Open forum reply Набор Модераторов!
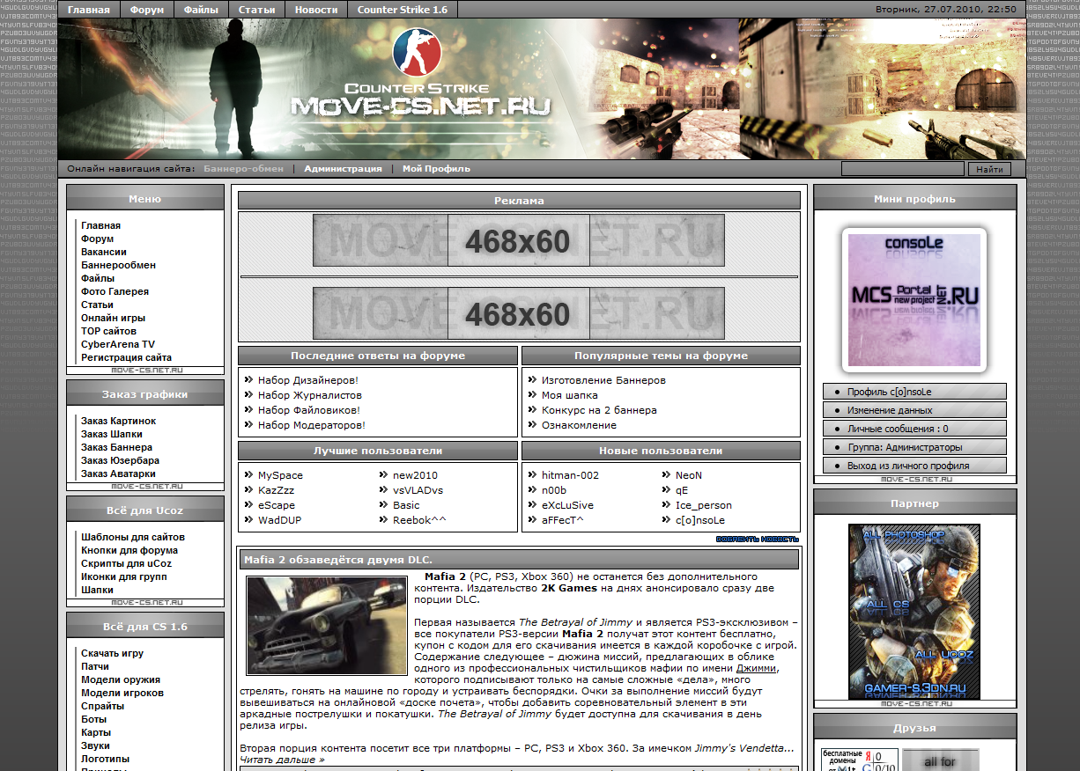1080x771 pixels. point(312,425)
